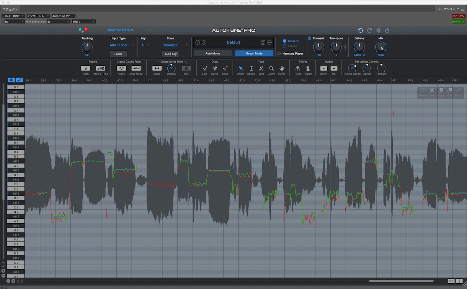Choose the Range selection tool
The width and height of the screenshot is (467, 289).
point(251,68)
